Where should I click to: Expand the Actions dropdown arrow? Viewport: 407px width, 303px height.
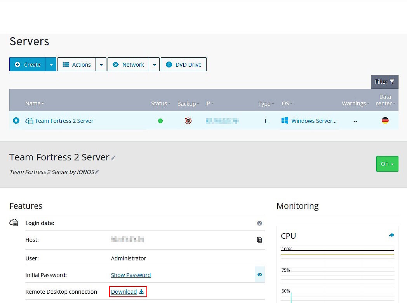pyautogui.click(x=101, y=64)
